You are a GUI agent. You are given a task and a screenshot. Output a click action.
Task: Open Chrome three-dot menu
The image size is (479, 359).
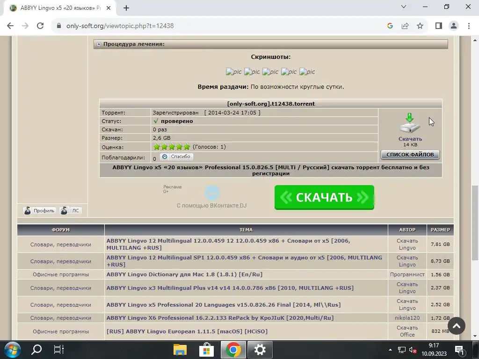[x=469, y=26]
